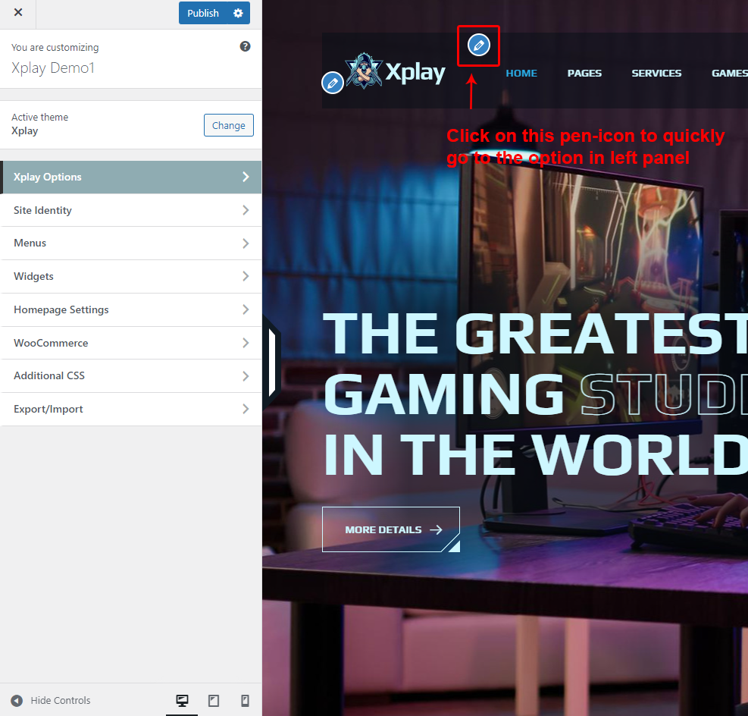This screenshot has height=716, width=748.
Task: Expand the Xplay Options section
Action: [x=130, y=177]
